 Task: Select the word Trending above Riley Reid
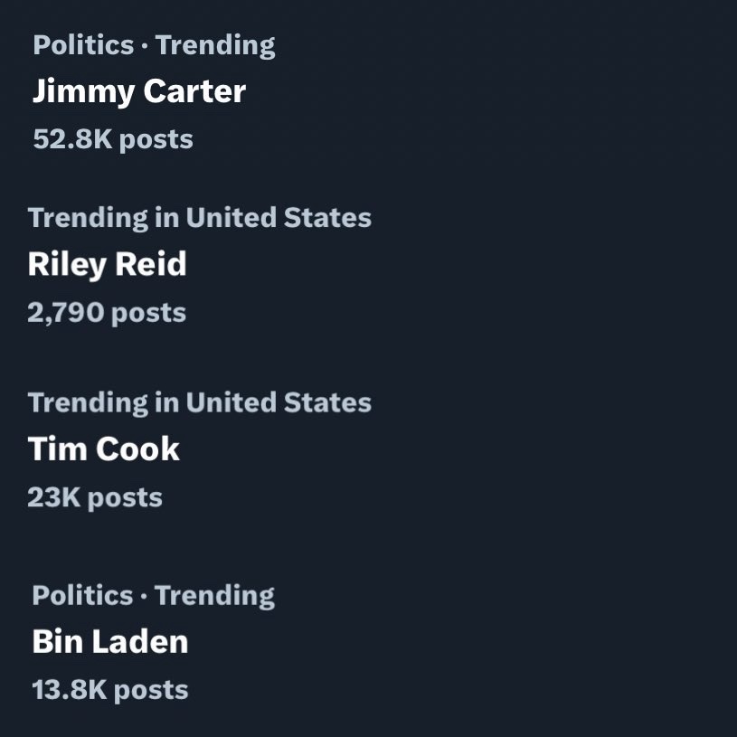(88, 219)
